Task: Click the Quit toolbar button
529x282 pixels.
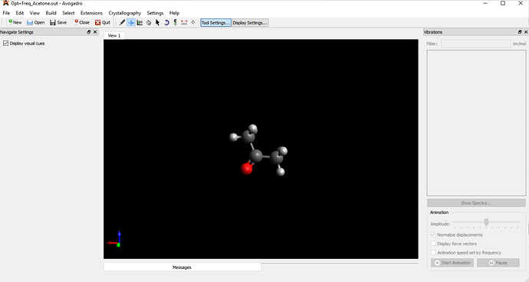Action: click(103, 22)
